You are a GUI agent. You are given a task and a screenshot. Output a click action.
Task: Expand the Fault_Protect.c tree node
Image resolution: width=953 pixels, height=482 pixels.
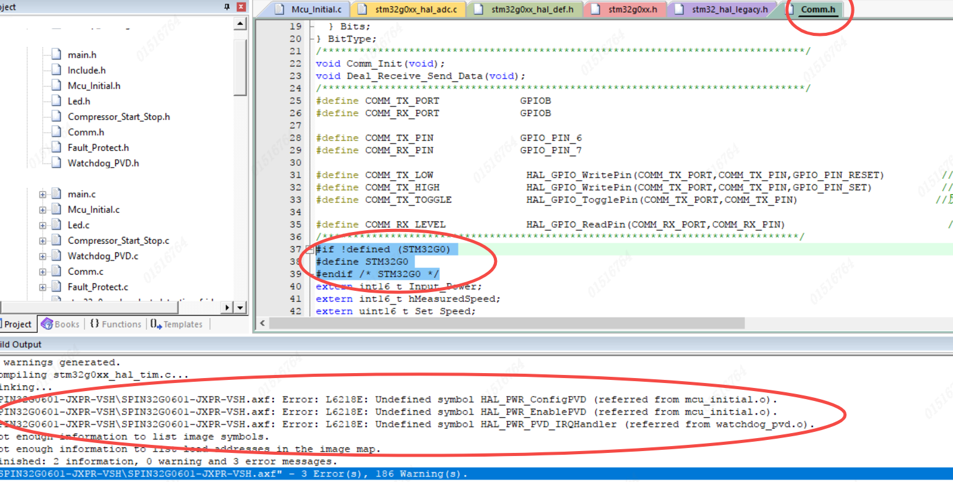pos(43,287)
